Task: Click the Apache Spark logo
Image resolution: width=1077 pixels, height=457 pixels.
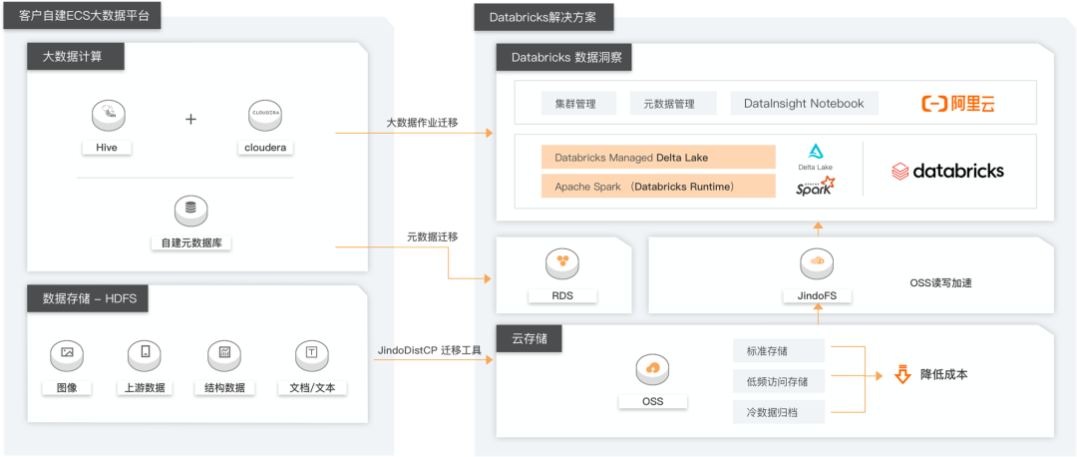Action: (x=816, y=186)
